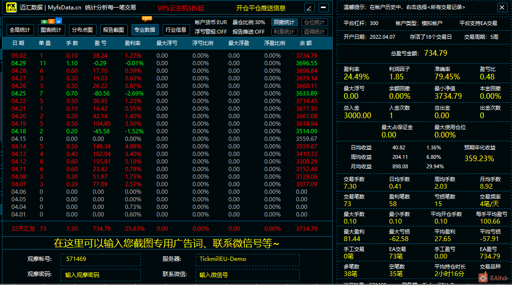Click the 预期年化收益 359.23% value
The width and height of the screenshot is (512, 285).
tap(479, 159)
